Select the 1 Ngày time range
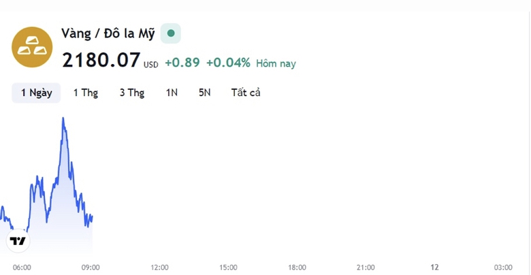This screenshot has width=531, height=275. [x=36, y=93]
